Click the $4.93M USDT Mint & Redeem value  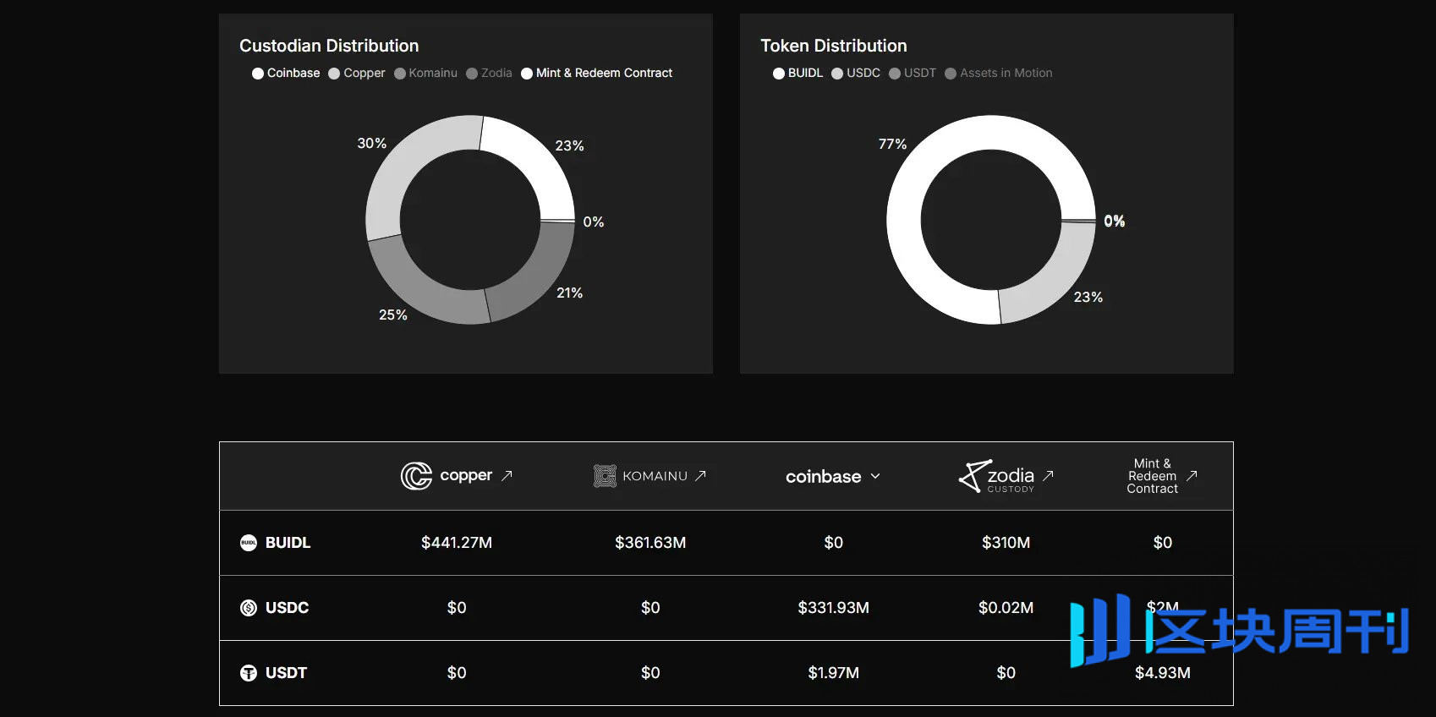tap(1162, 673)
